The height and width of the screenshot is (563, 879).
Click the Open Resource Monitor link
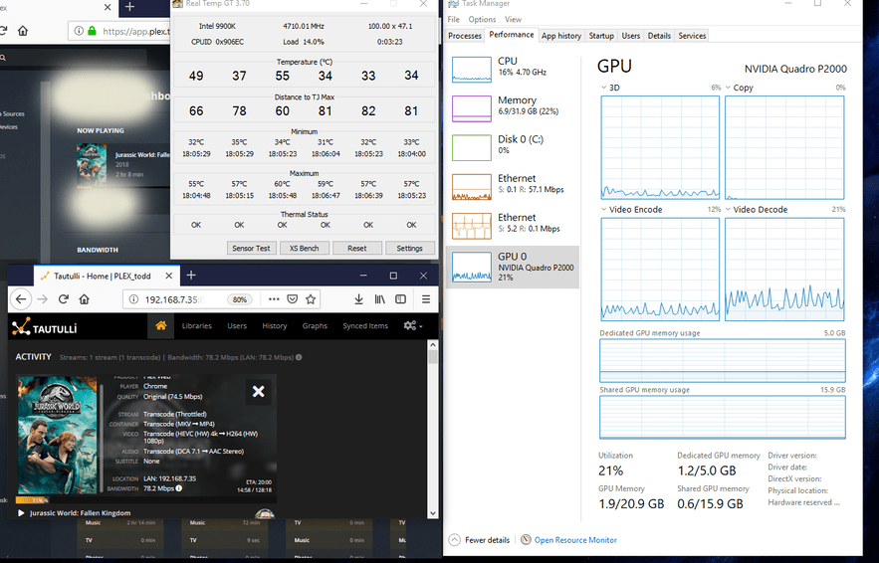coord(575,540)
